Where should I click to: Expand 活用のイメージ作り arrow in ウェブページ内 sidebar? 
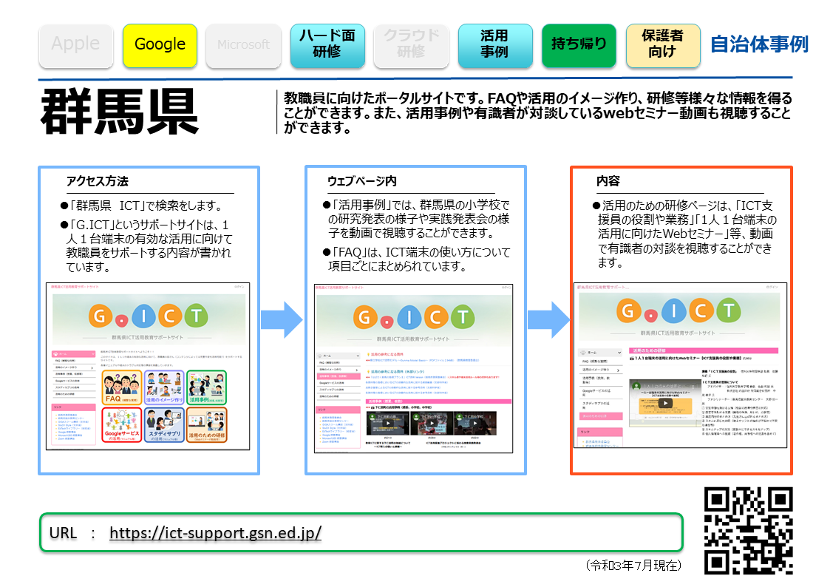[x=357, y=370]
